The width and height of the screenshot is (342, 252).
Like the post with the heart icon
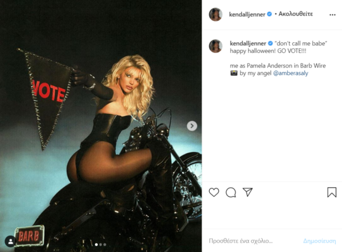click(214, 192)
